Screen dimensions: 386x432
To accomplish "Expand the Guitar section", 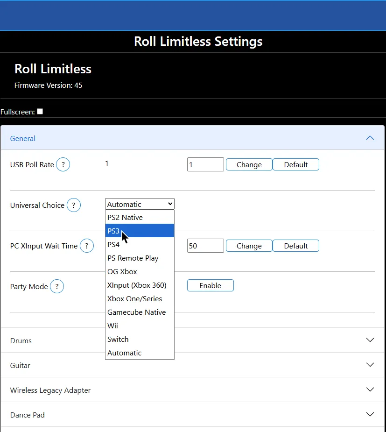I will click(370, 365).
